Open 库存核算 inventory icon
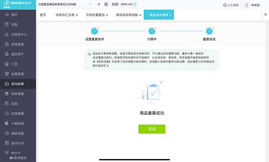 click(x=7, y=84)
